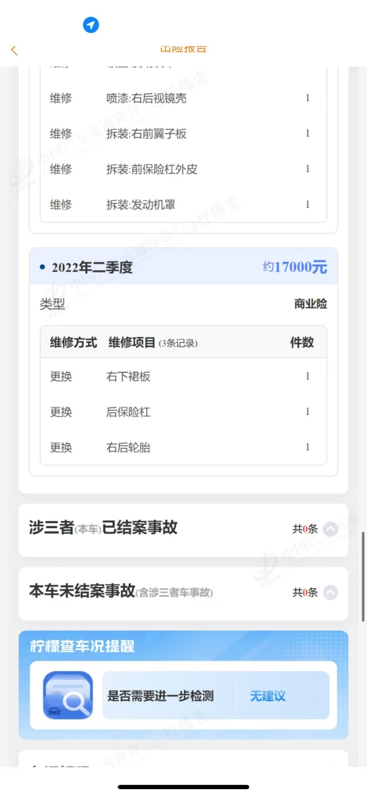Select the 拆装:前保险杠外皮 repair row

tap(183, 169)
